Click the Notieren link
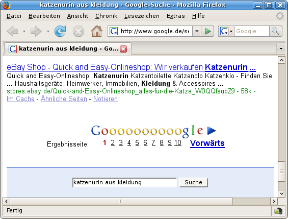 click(106, 99)
